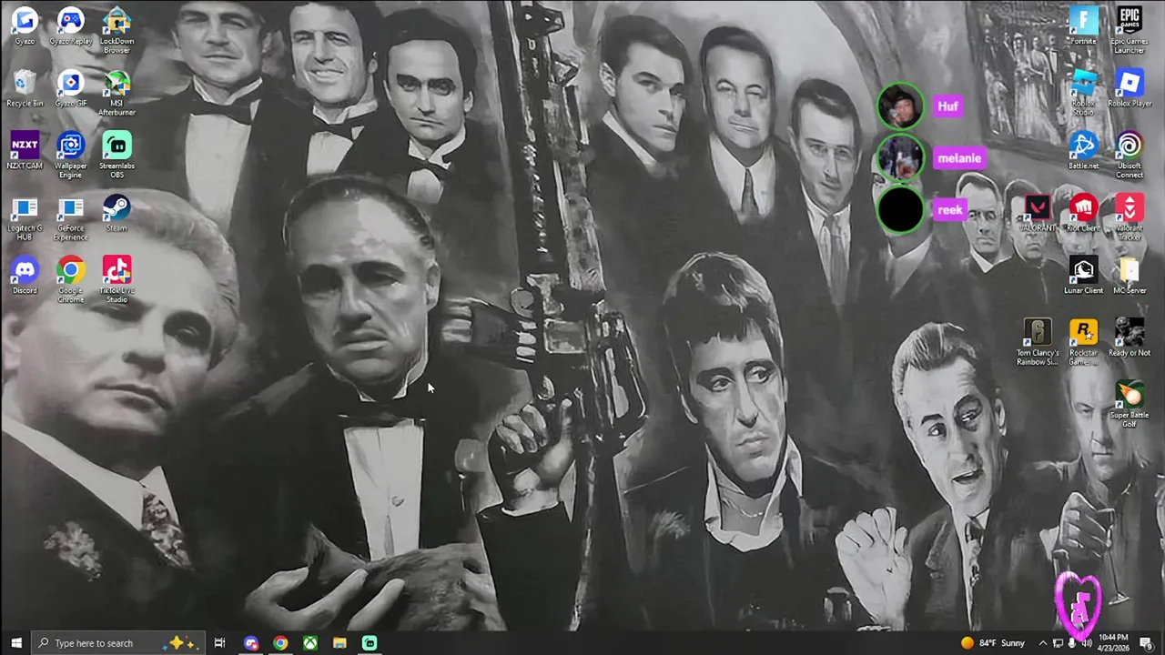Launch Lunar Client from the desktop
This screenshot has width=1165, height=655.
pyautogui.click(x=1083, y=276)
